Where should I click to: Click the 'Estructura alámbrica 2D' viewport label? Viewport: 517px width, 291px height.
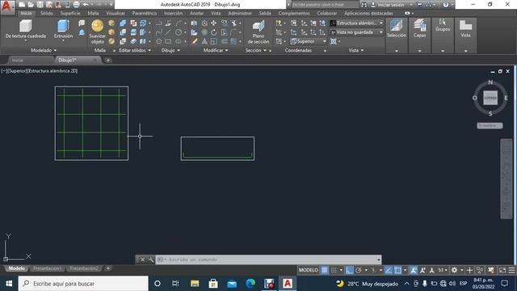[x=53, y=70]
